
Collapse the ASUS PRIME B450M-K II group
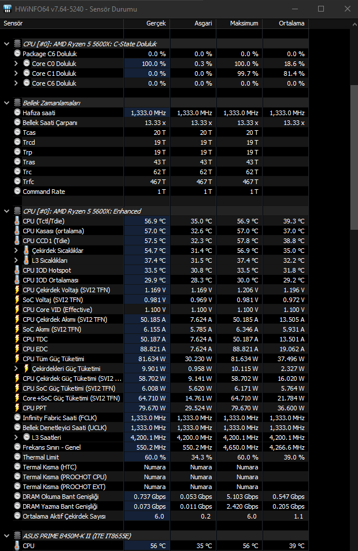(7, 536)
